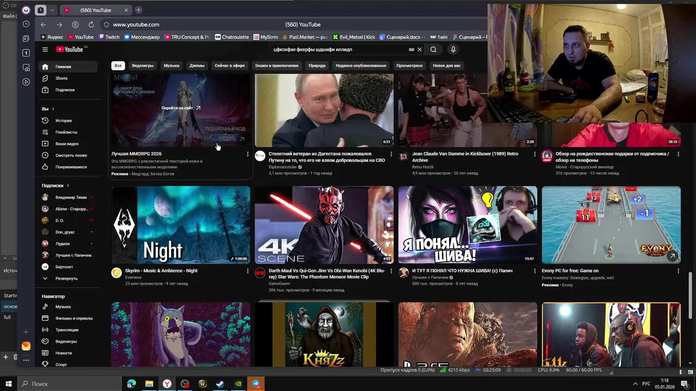Open the Twitch bookmark

[x=109, y=37]
